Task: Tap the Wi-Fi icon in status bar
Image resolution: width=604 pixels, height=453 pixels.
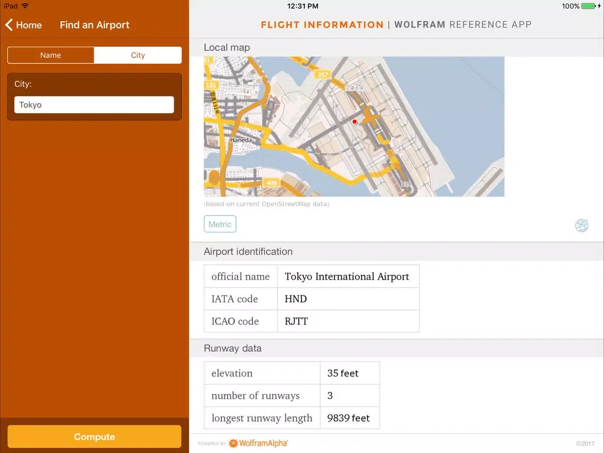Action: coord(26,6)
